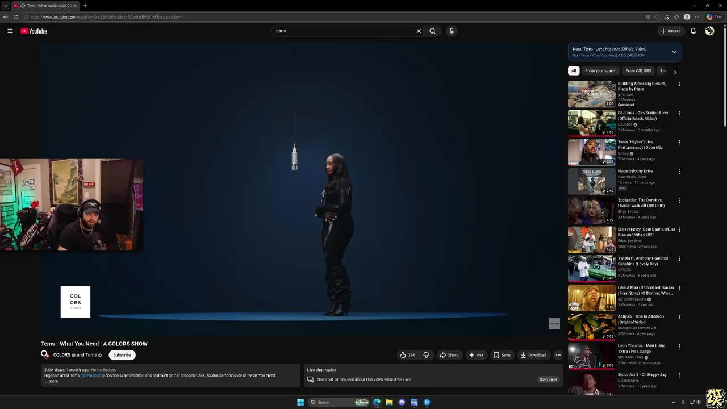The image size is (727, 409).
Task: Go back with the browser back arrow
Action: 6,17
